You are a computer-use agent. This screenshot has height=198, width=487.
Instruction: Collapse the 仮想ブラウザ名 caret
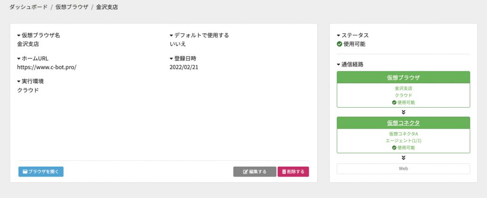click(x=19, y=35)
